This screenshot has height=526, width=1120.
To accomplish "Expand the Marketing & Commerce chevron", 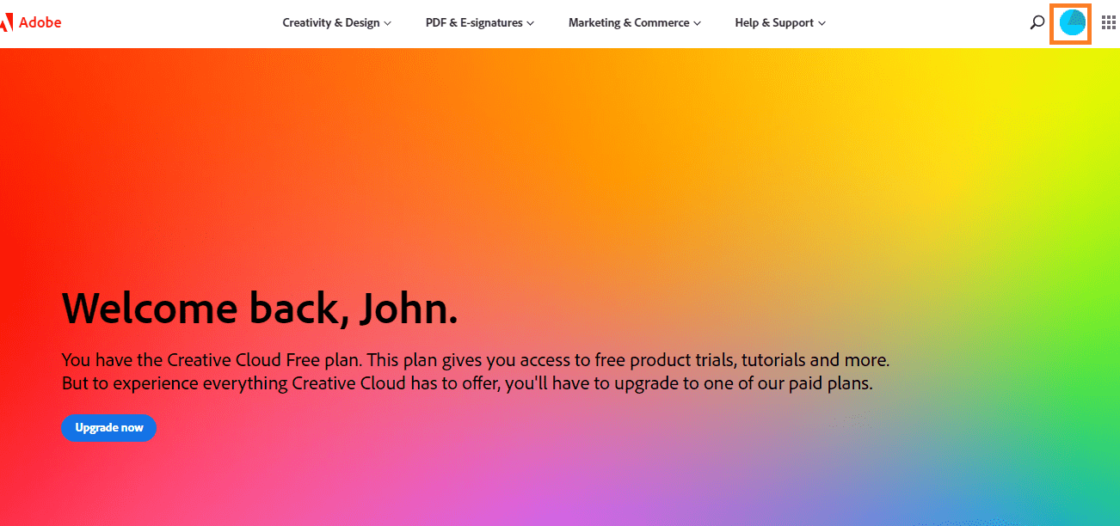I will (698, 23).
